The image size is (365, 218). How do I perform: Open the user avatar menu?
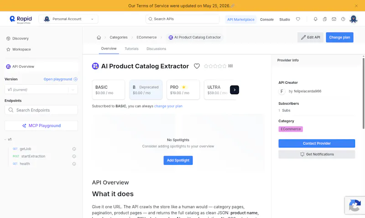point(353,19)
